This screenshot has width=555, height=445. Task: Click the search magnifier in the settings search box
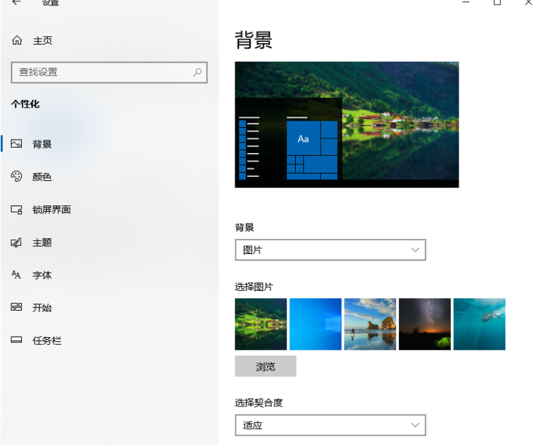[x=197, y=73]
